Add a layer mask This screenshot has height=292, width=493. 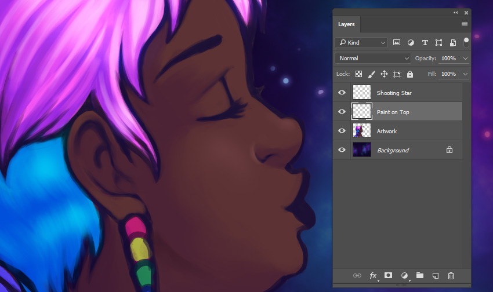[x=388, y=275]
